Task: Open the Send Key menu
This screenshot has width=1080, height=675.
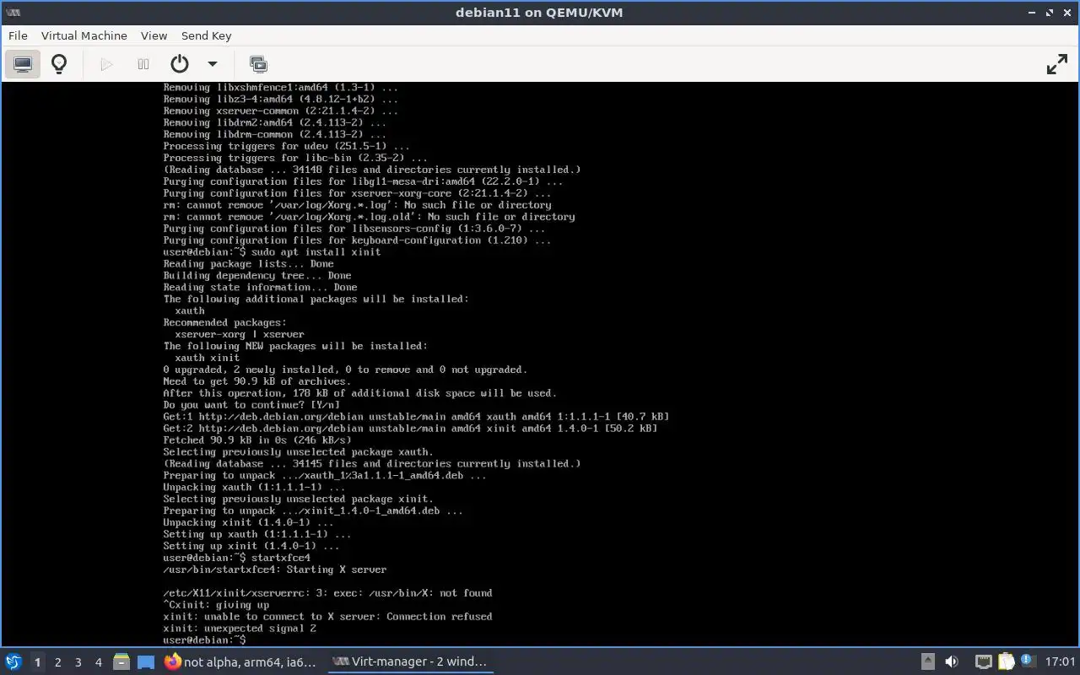Action: click(x=206, y=35)
